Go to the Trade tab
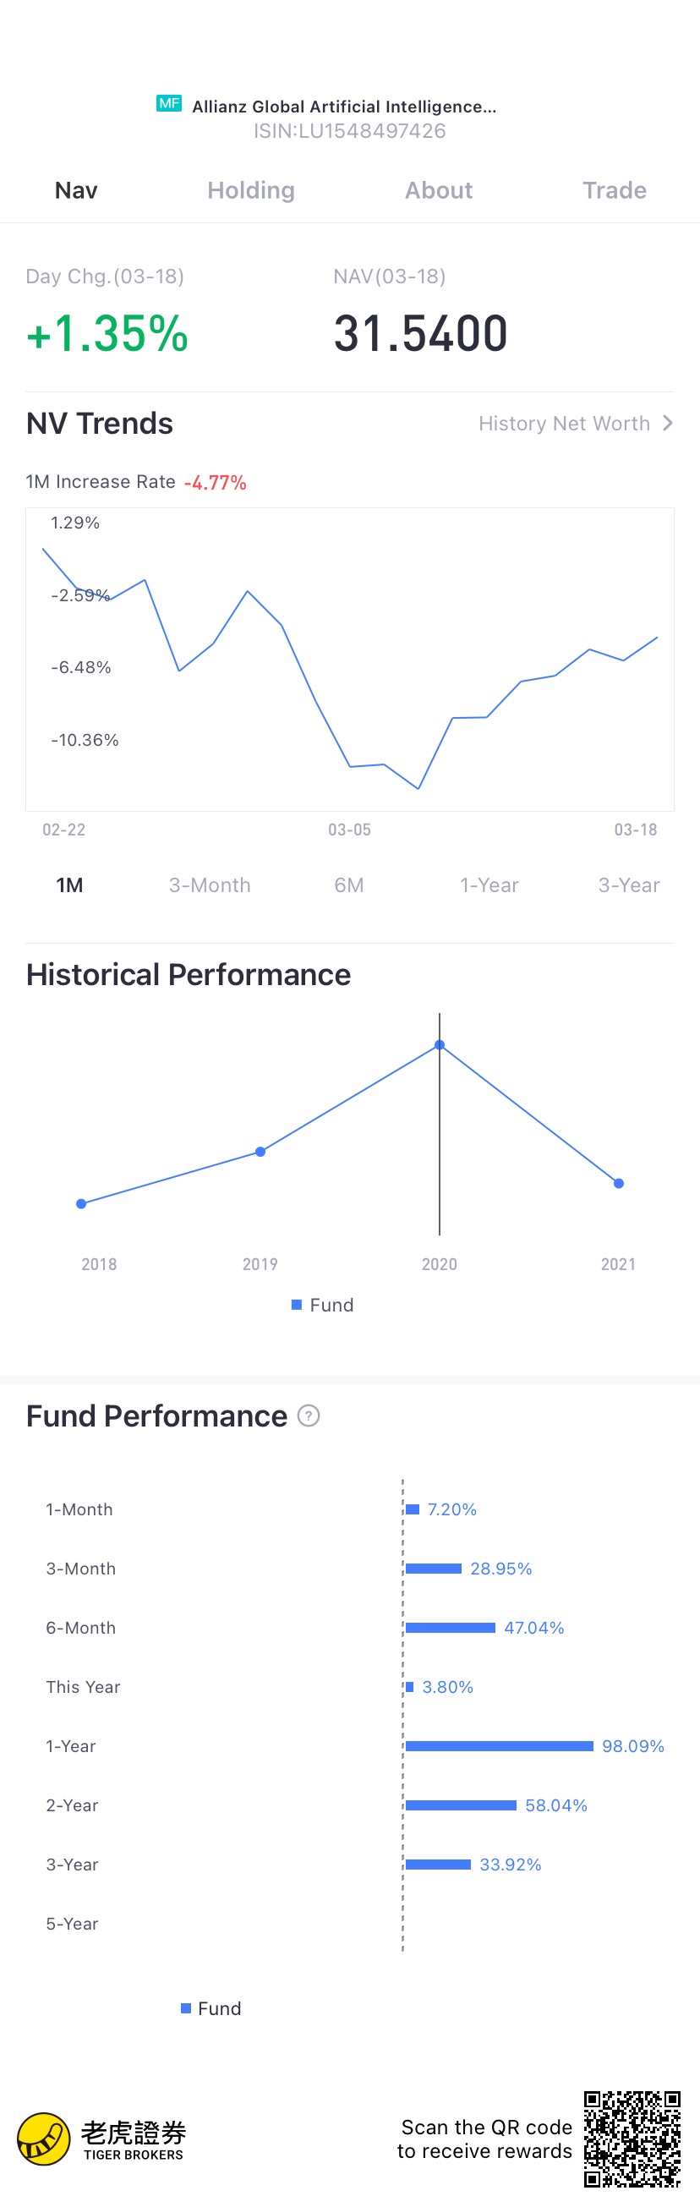Image resolution: width=700 pixels, height=2207 pixels. click(615, 190)
